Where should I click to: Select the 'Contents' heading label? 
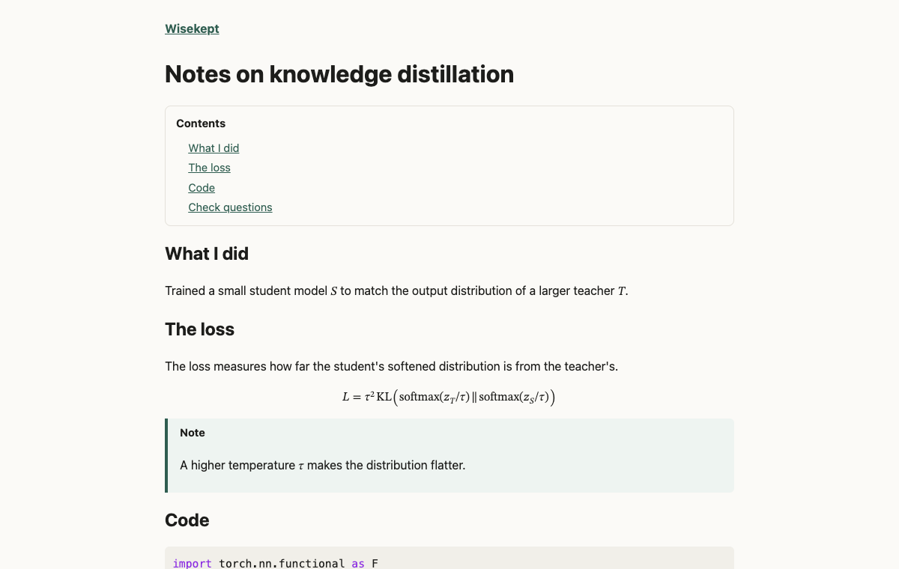[201, 124]
